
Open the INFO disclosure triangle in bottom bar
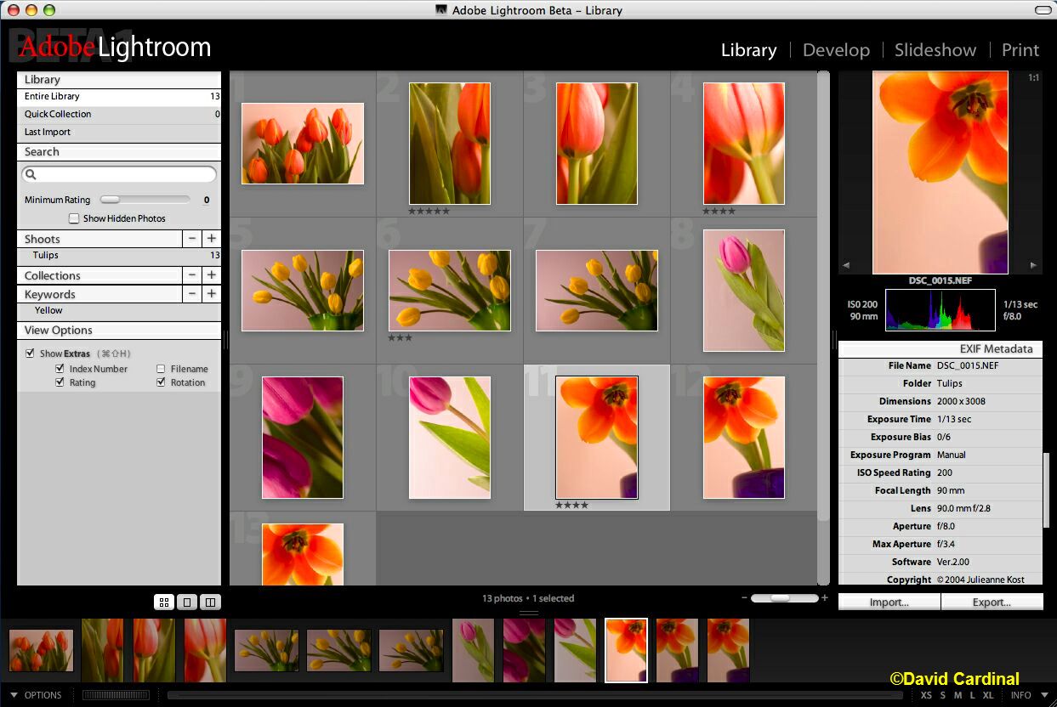click(x=1043, y=695)
